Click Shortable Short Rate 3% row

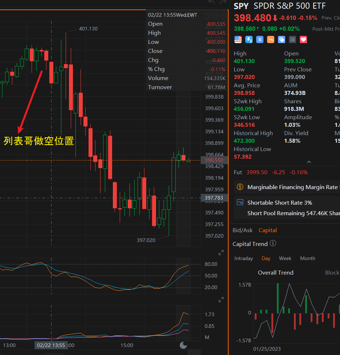[x=280, y=202]
